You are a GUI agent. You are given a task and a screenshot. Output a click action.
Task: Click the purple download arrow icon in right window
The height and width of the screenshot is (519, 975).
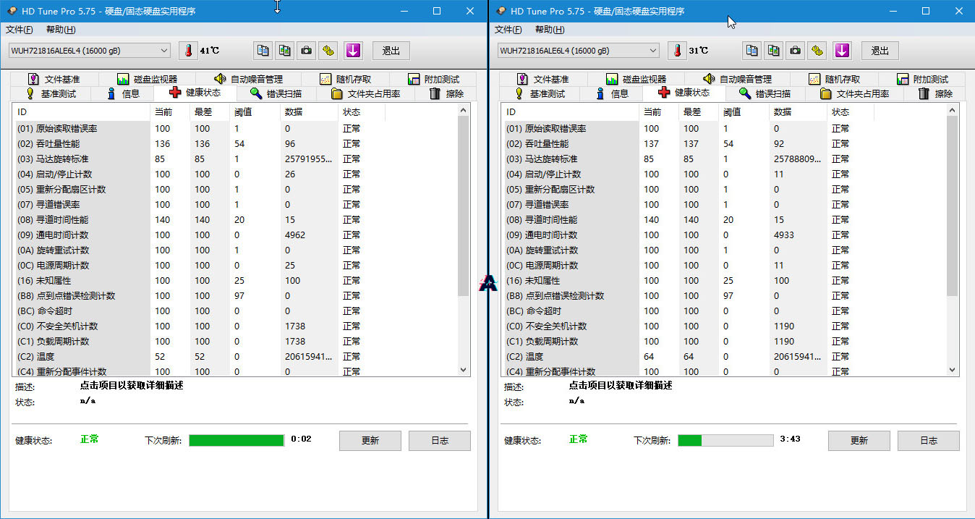[842, 50]
